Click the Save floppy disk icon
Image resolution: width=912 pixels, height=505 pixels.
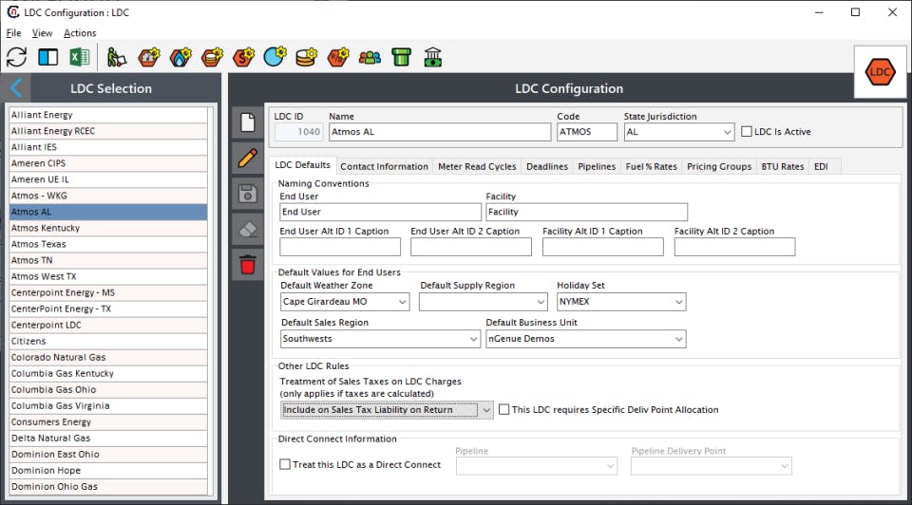pos(248,194)
